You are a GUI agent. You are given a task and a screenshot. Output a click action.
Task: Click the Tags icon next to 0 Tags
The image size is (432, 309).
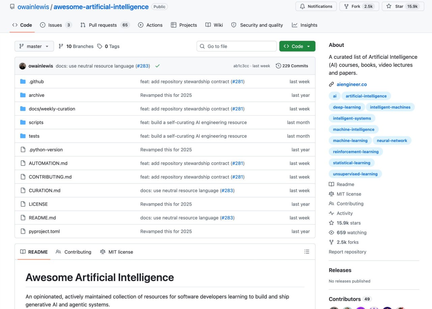point(100,46)
